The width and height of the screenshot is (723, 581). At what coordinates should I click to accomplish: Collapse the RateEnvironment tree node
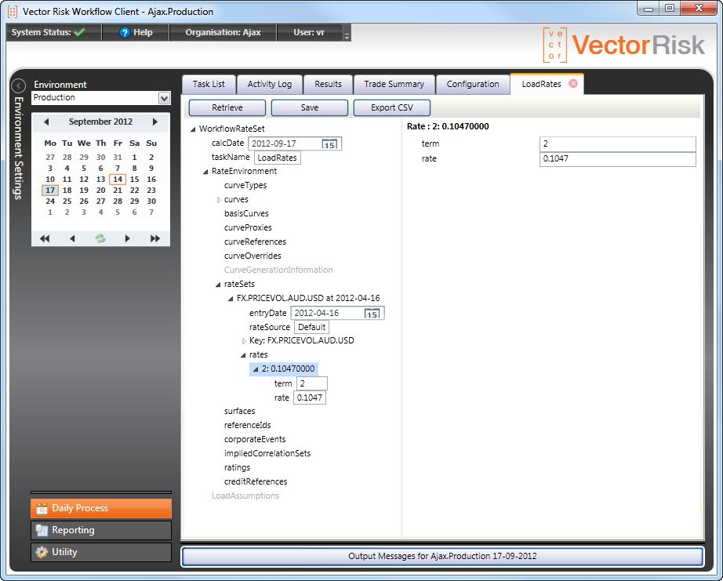(x=205, y=172)
